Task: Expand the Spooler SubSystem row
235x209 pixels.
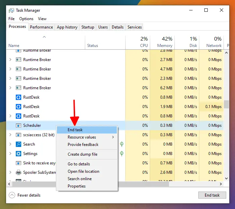Action: tap(10, 172)
